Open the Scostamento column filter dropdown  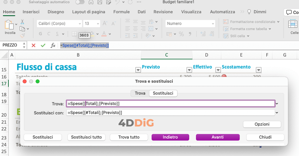(259, 70)
